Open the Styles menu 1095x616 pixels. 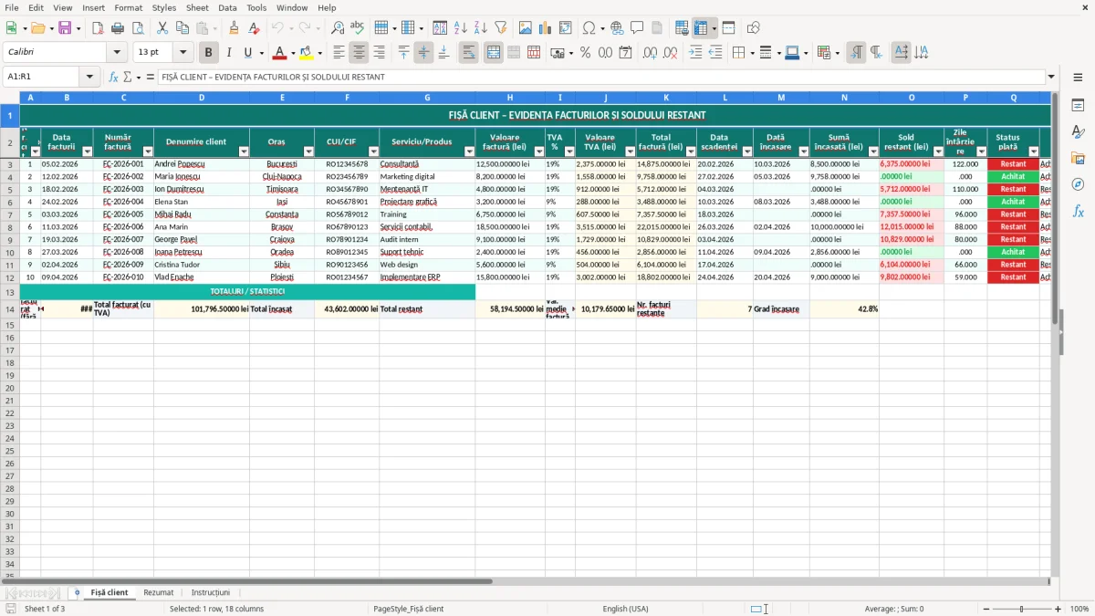point(164,7)
